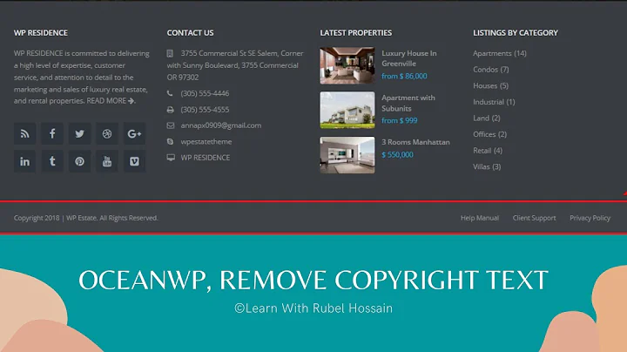
Task: Open the Privacy Policy footer link
Action: [x=590, y=218]
